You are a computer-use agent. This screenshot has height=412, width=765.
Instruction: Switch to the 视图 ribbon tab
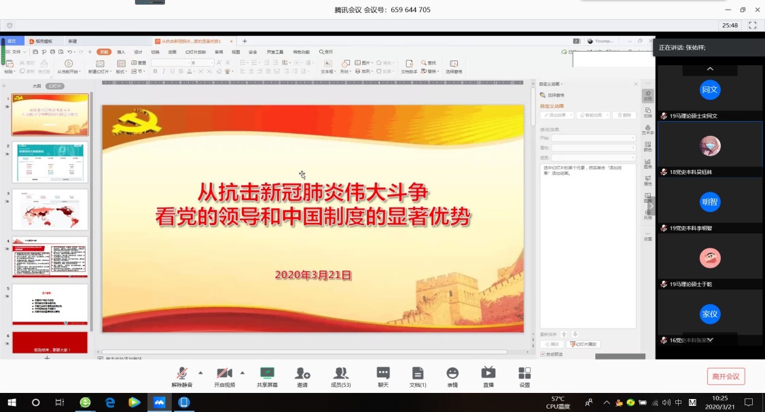(236, 52)
